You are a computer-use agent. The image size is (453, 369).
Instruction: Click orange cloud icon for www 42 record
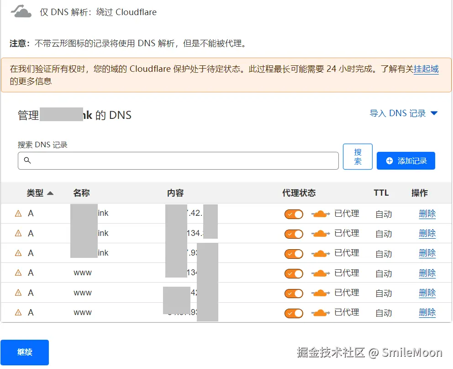[321, 293]
